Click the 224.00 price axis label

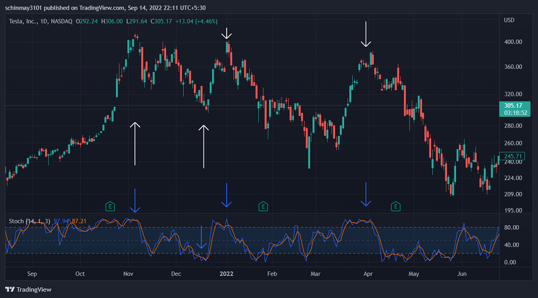click(513, 178)
